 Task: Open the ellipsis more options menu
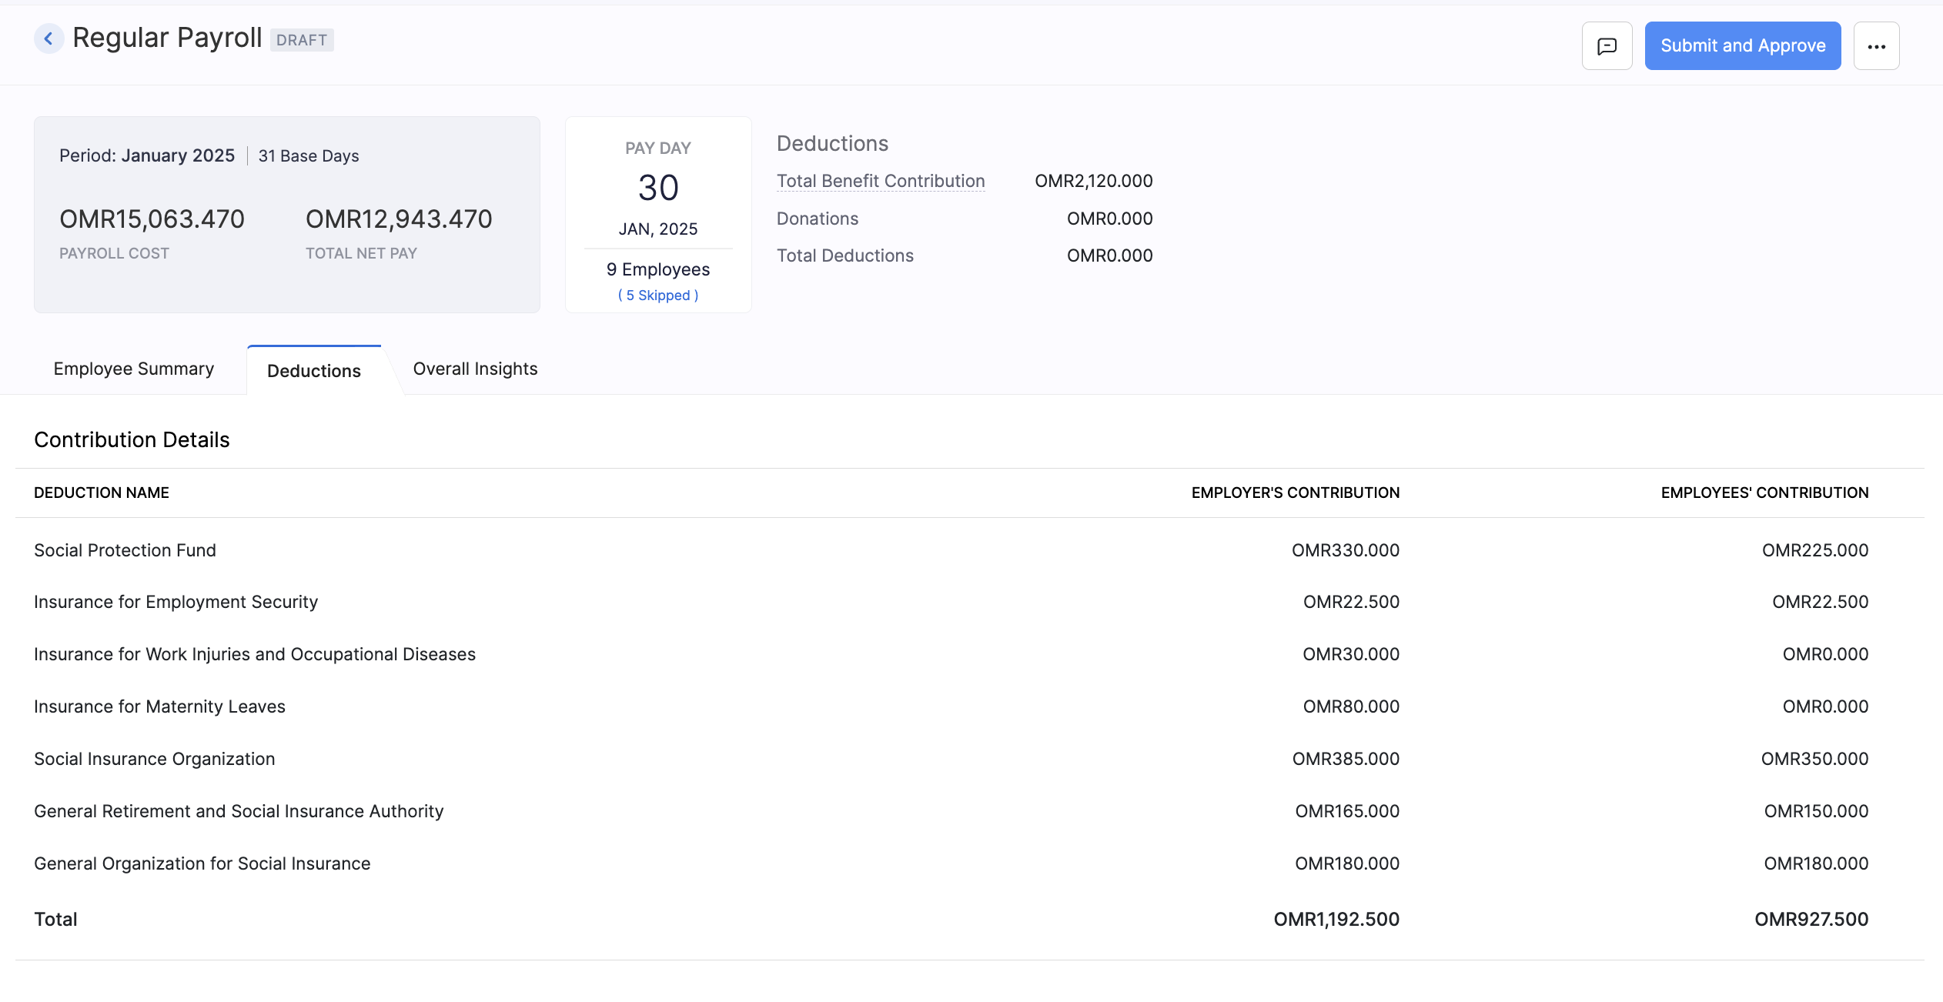1877,46
